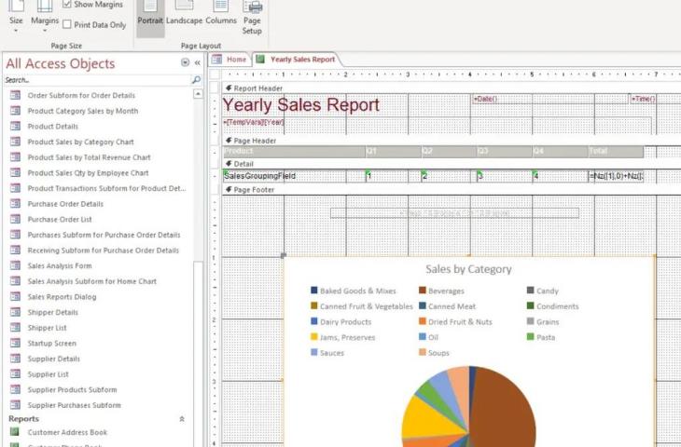Select the =Time() text box control
The height and width of the screenshot is (447, 681).
(643, 99)
